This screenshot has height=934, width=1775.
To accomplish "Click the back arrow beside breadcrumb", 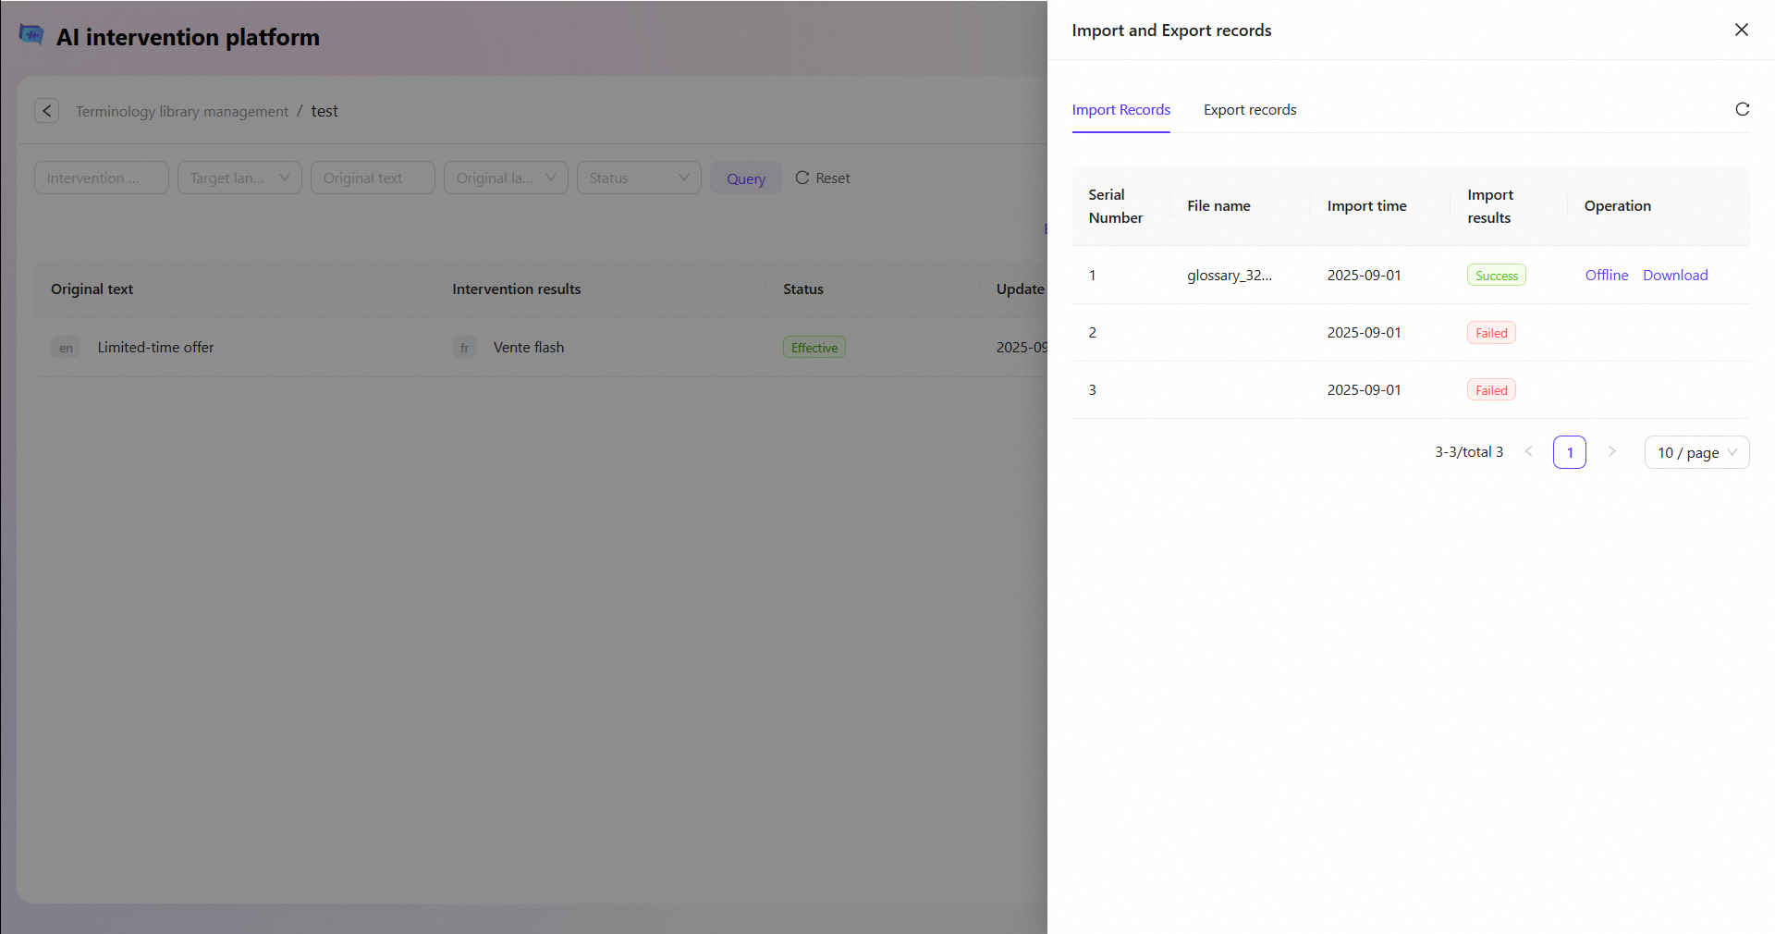I will [x=47, y=111].
